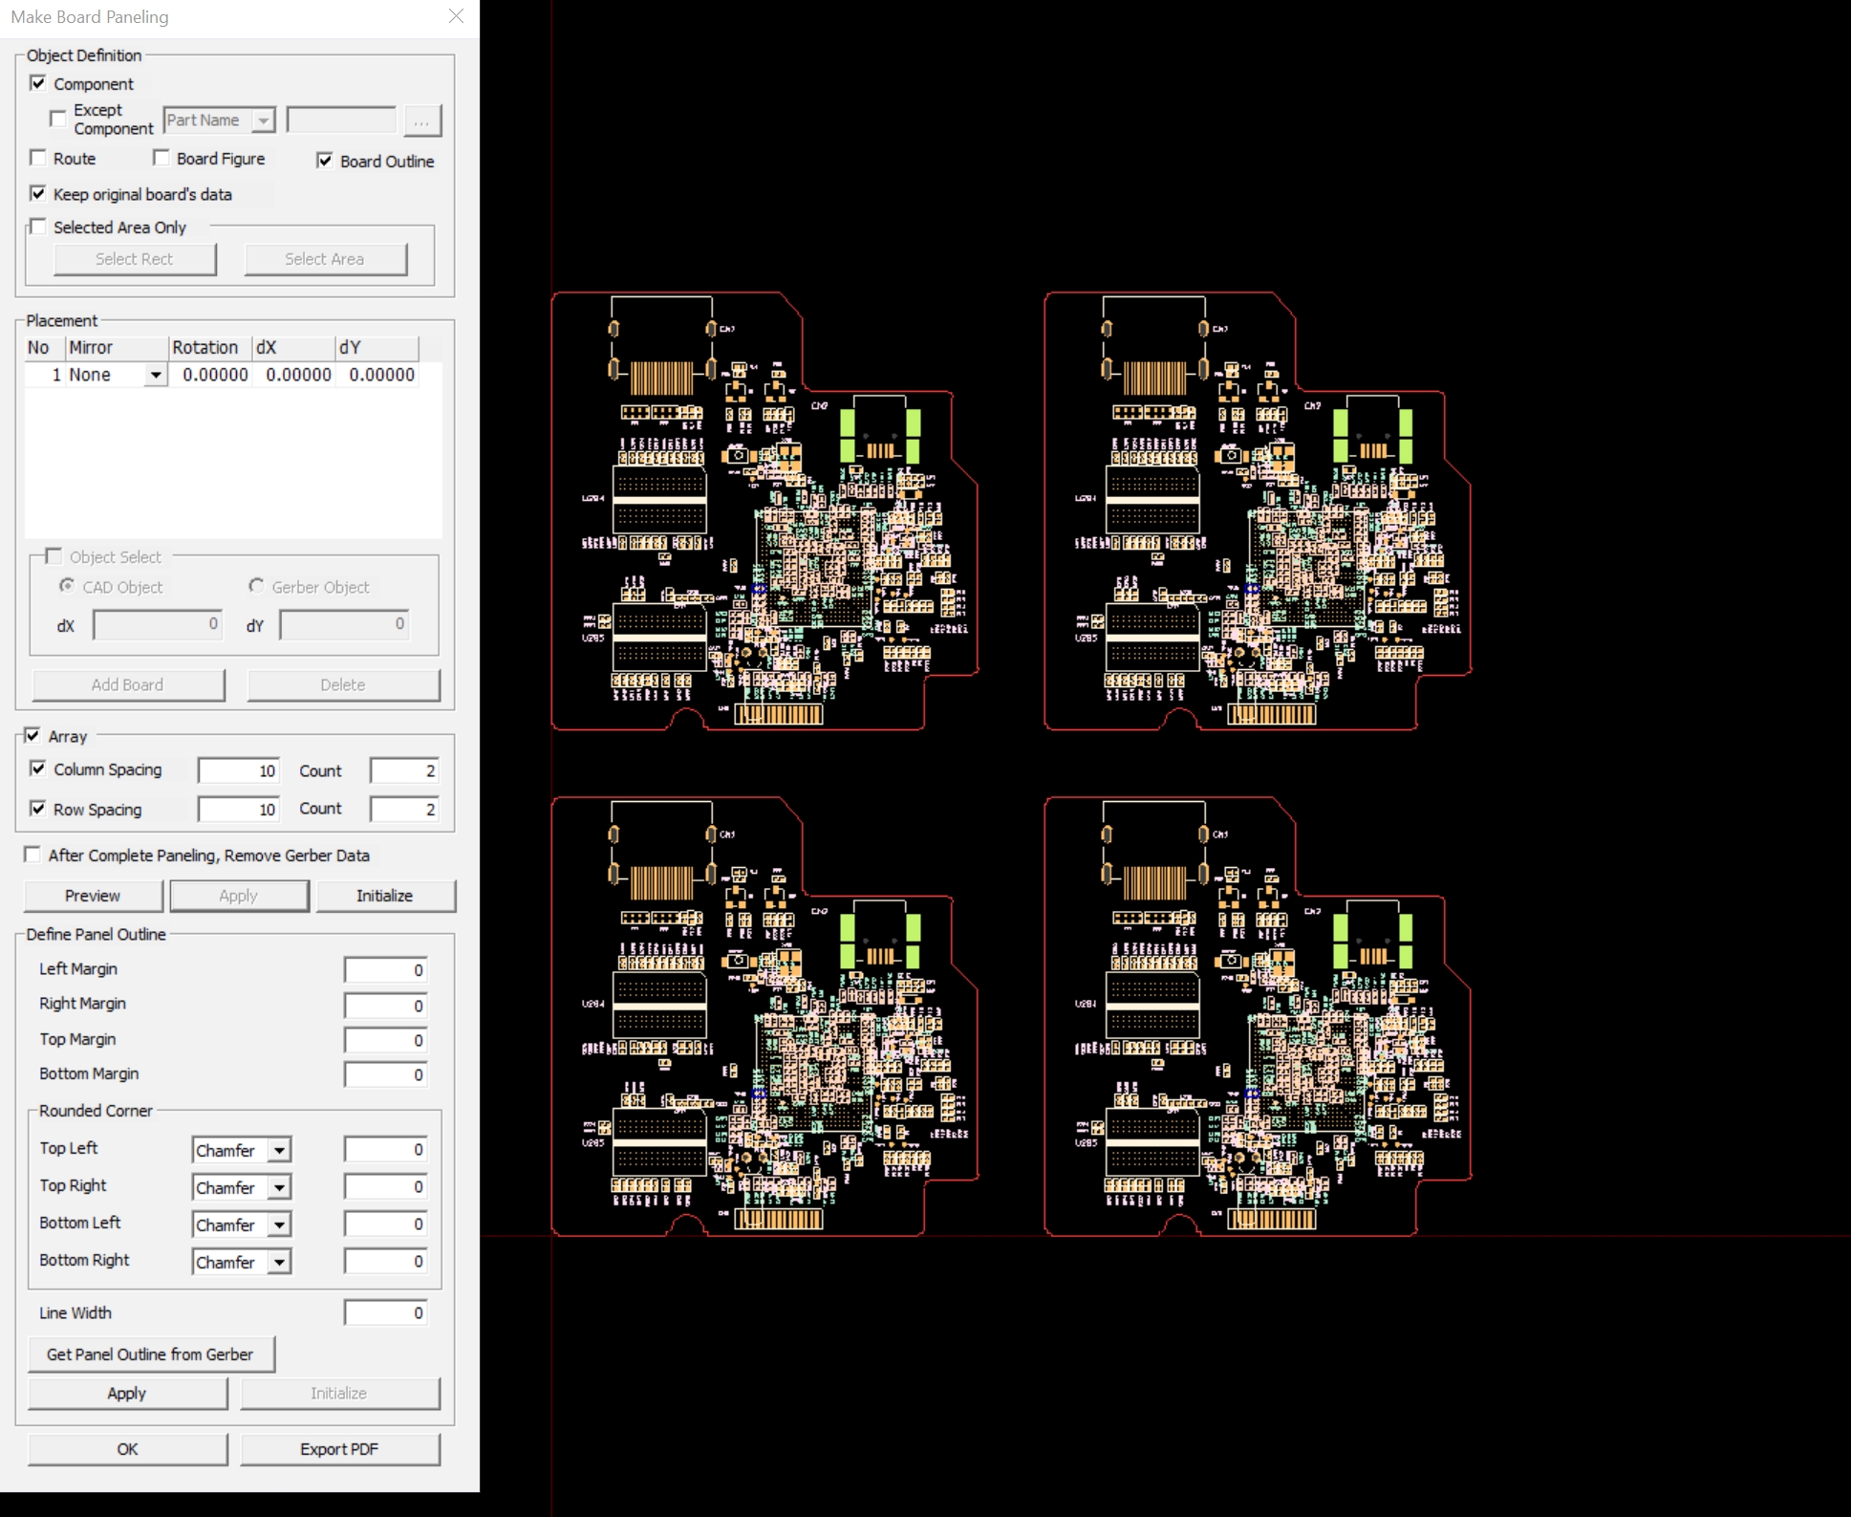Screen dimensions: 1851x1517
Task: Enable Selected Area Only
Action: pos(39,226)
